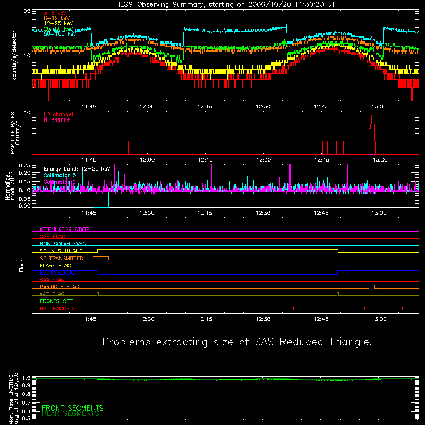Click the 0.9 value on livetime axis
This screenshot has width=425, height=425.
26,386
